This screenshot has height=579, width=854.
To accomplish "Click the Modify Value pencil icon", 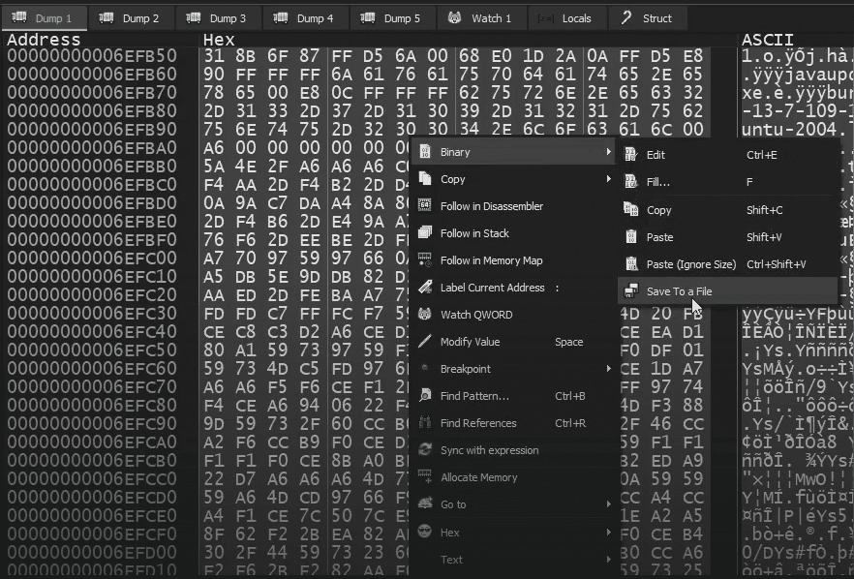I will click(x=425, y=342).
